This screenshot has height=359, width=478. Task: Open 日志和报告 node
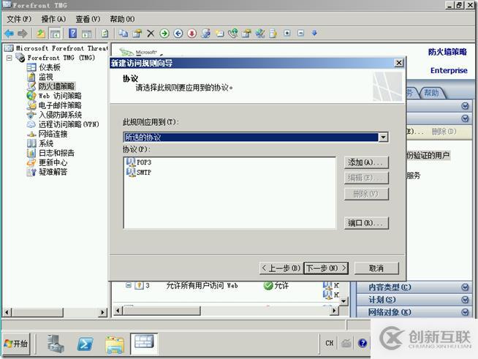tap(56, 153)
